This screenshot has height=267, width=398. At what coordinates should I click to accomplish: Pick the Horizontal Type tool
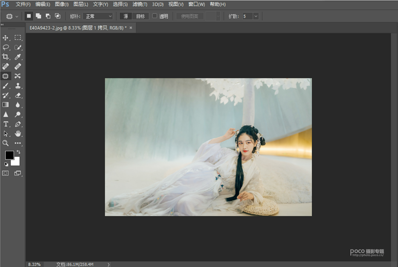click(6, 124)
